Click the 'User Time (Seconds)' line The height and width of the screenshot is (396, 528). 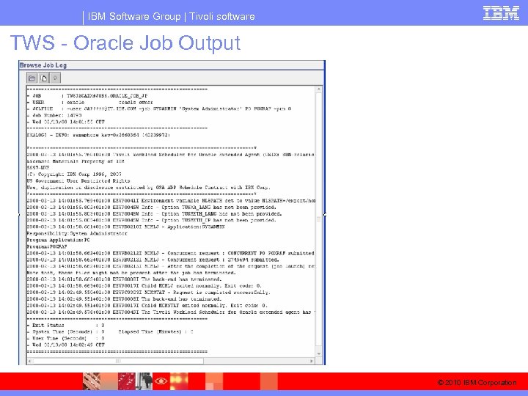tap(66, 338)
